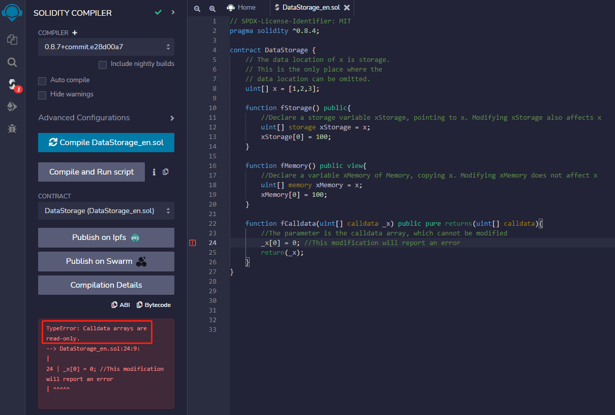This screenshot has height=415, width=615.
Task: Zoom in the editor font
Action: tap(212, 8)
